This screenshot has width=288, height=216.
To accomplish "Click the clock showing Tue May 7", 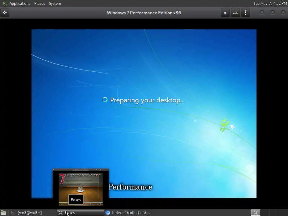I will click(270, 3).
